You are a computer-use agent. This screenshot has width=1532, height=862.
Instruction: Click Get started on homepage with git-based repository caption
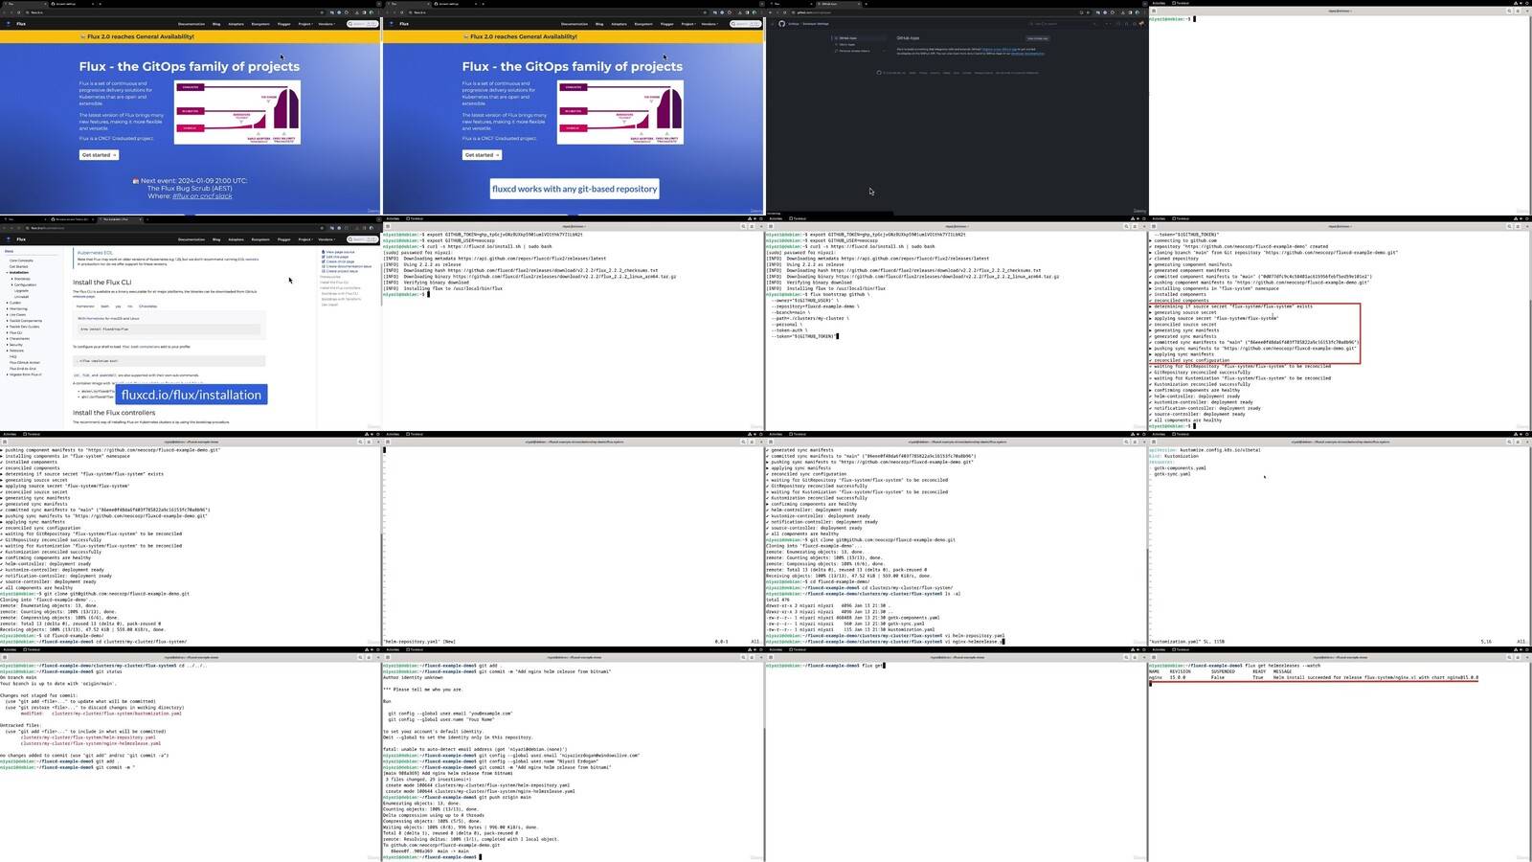(x=482, y=155)
